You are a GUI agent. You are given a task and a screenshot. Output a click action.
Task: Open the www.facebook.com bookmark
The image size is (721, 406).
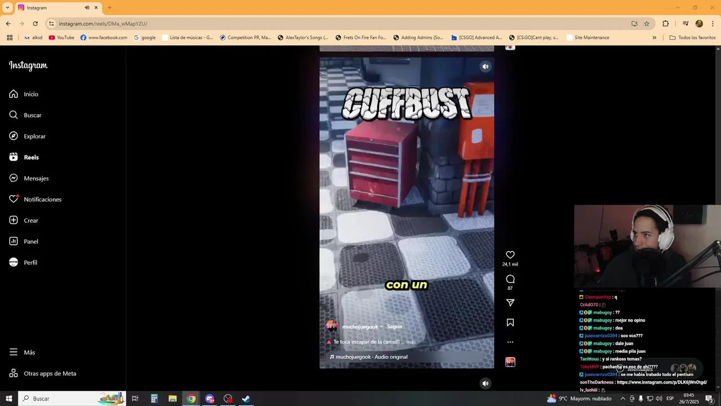pyautogui.click(x=104, y=38)
